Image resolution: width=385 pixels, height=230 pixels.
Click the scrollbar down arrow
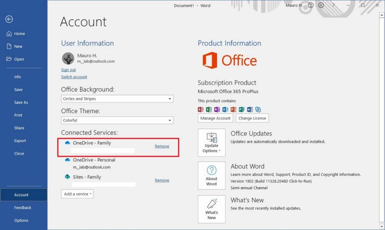(382, 227)
